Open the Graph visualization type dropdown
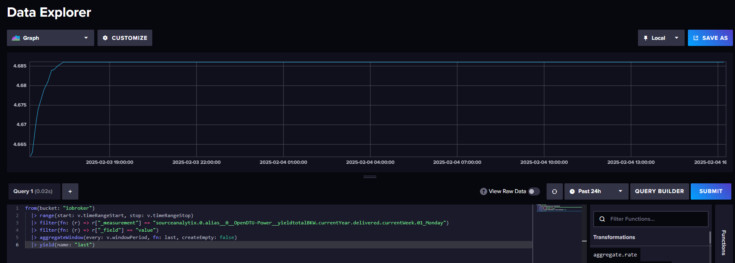The height and width of the screenshot is (263, 735). pyautogui.click(x=50, y=38)
